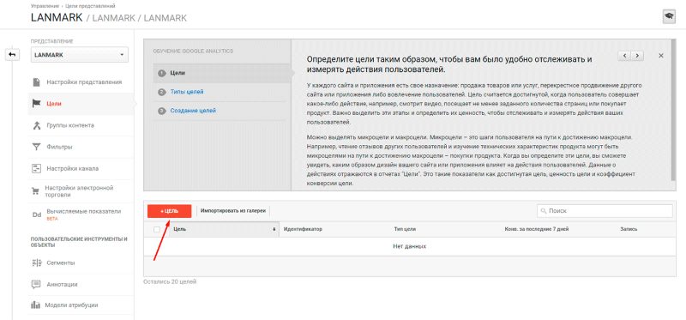Viewport: 686px width, 320px height.
Task: Go to previous training slide
Action: (624, 56)
